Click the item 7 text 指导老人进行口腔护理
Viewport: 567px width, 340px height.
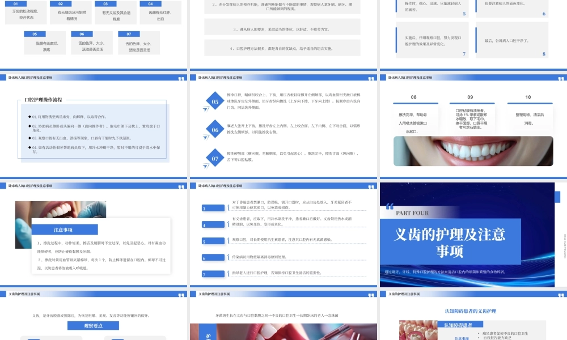(277, 273)
